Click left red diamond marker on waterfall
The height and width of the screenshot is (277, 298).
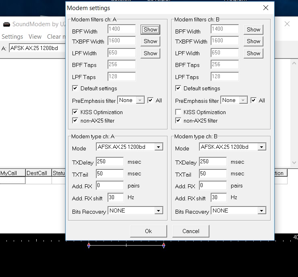tap(89, 245)
